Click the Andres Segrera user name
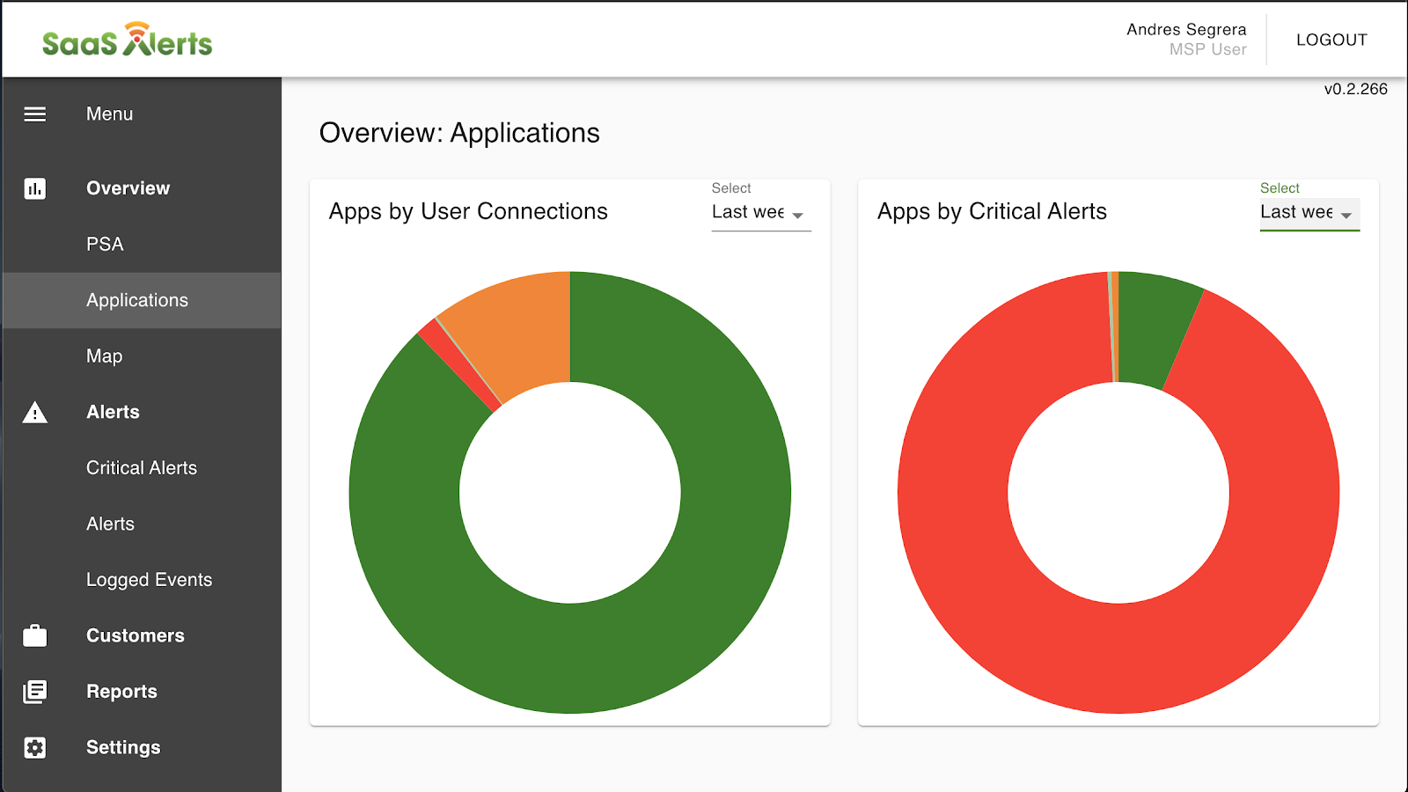Screen dimensions: 1408x792 tap(1185, 29)
